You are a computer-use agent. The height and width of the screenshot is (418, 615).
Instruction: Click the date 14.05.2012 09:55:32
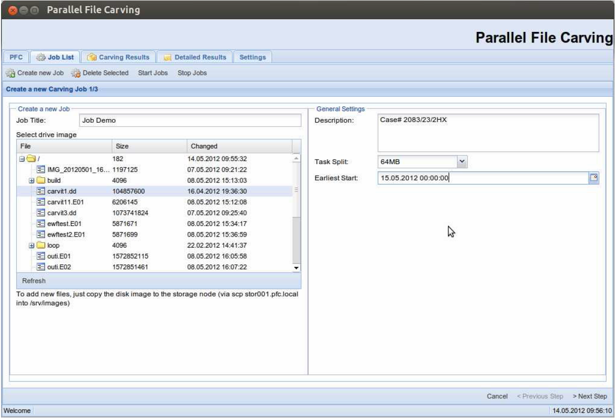(217, 159)
